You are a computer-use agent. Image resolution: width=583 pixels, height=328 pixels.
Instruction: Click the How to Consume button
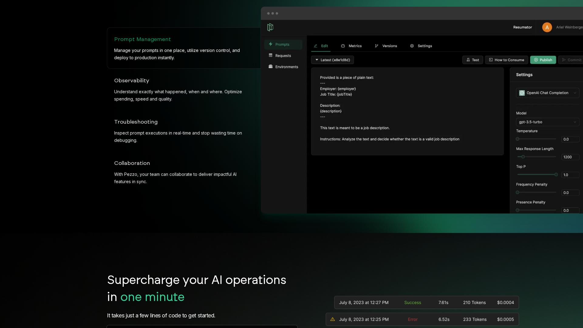click(x=506, y=60)
